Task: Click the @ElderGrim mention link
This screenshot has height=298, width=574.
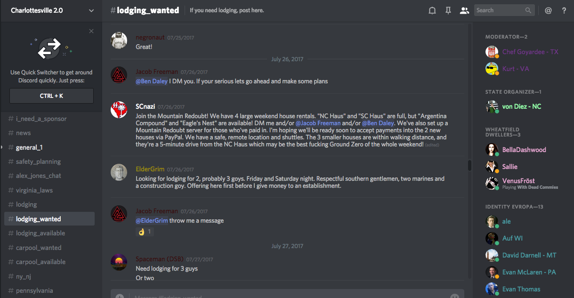Action: (x=152, y=221)
